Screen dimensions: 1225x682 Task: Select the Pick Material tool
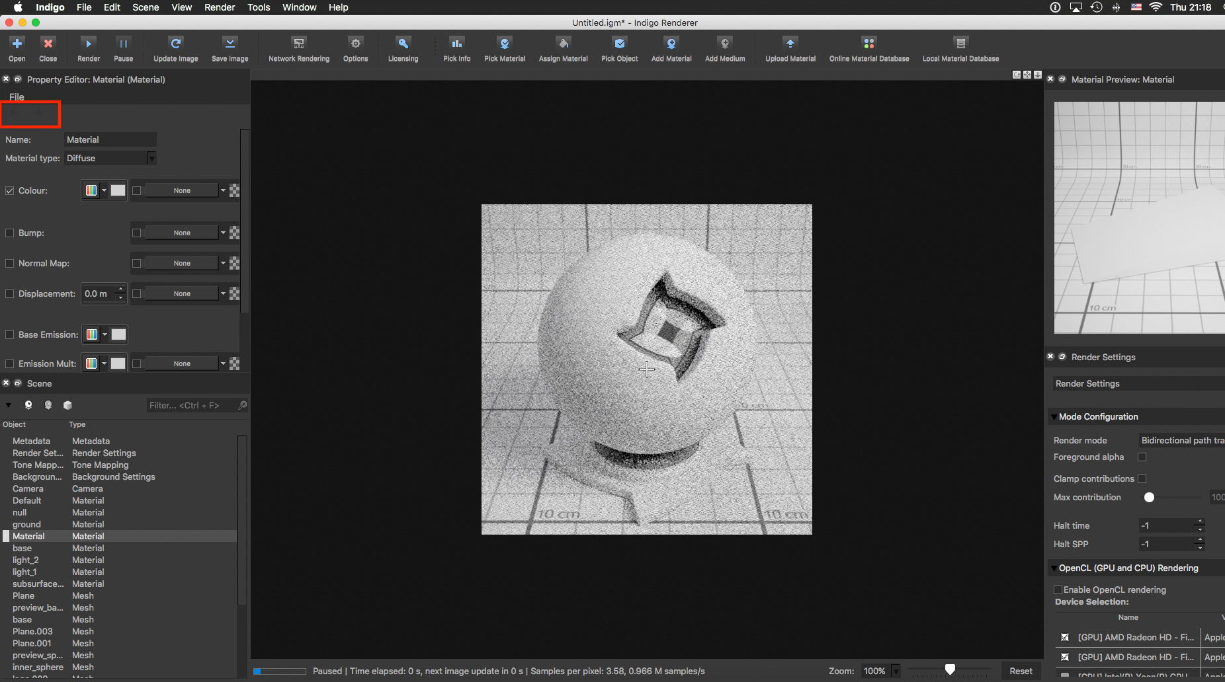[x=505, y=48]
